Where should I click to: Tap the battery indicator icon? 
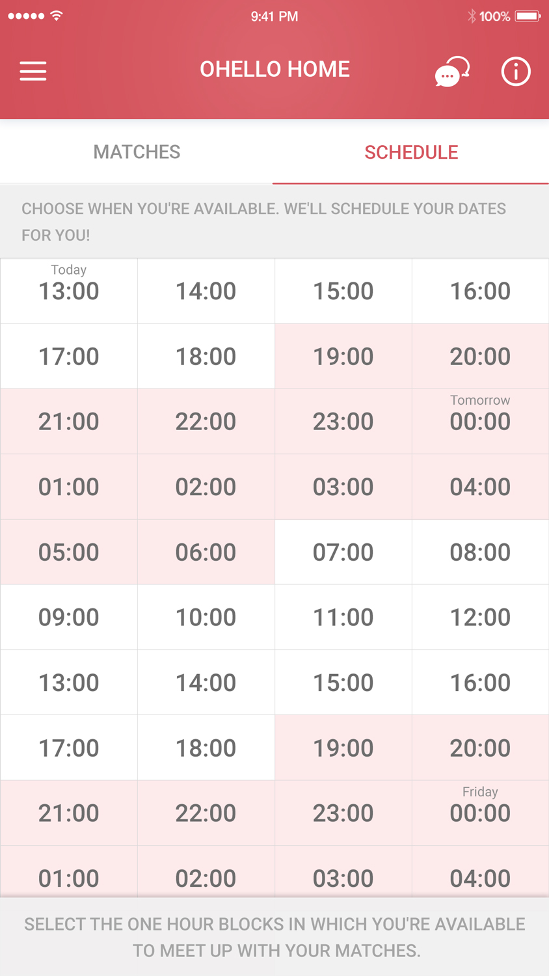528,16
